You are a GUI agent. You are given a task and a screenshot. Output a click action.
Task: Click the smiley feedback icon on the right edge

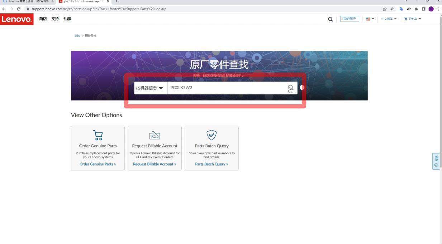pyautogui.click(x=436, y=165)
